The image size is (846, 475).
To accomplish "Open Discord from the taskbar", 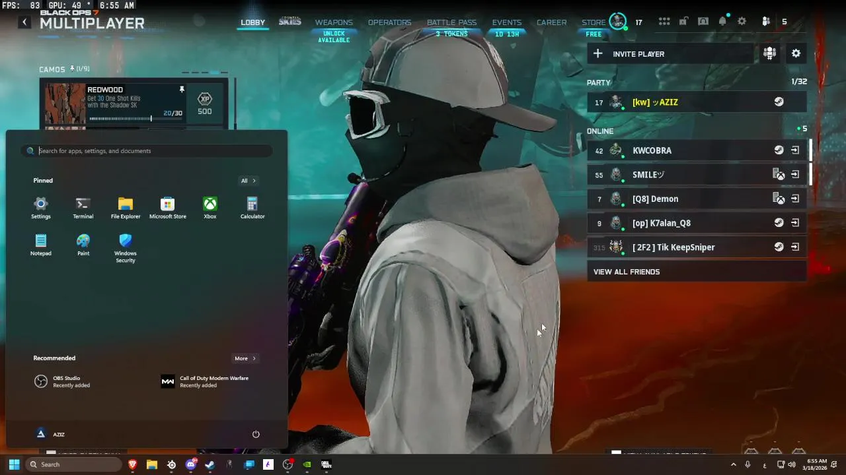I will tap(191, 464).
